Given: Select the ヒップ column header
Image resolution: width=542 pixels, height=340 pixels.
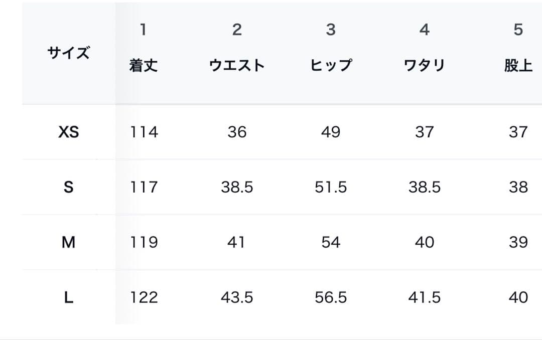Looking at the screenshot, I should coord(331,66).
